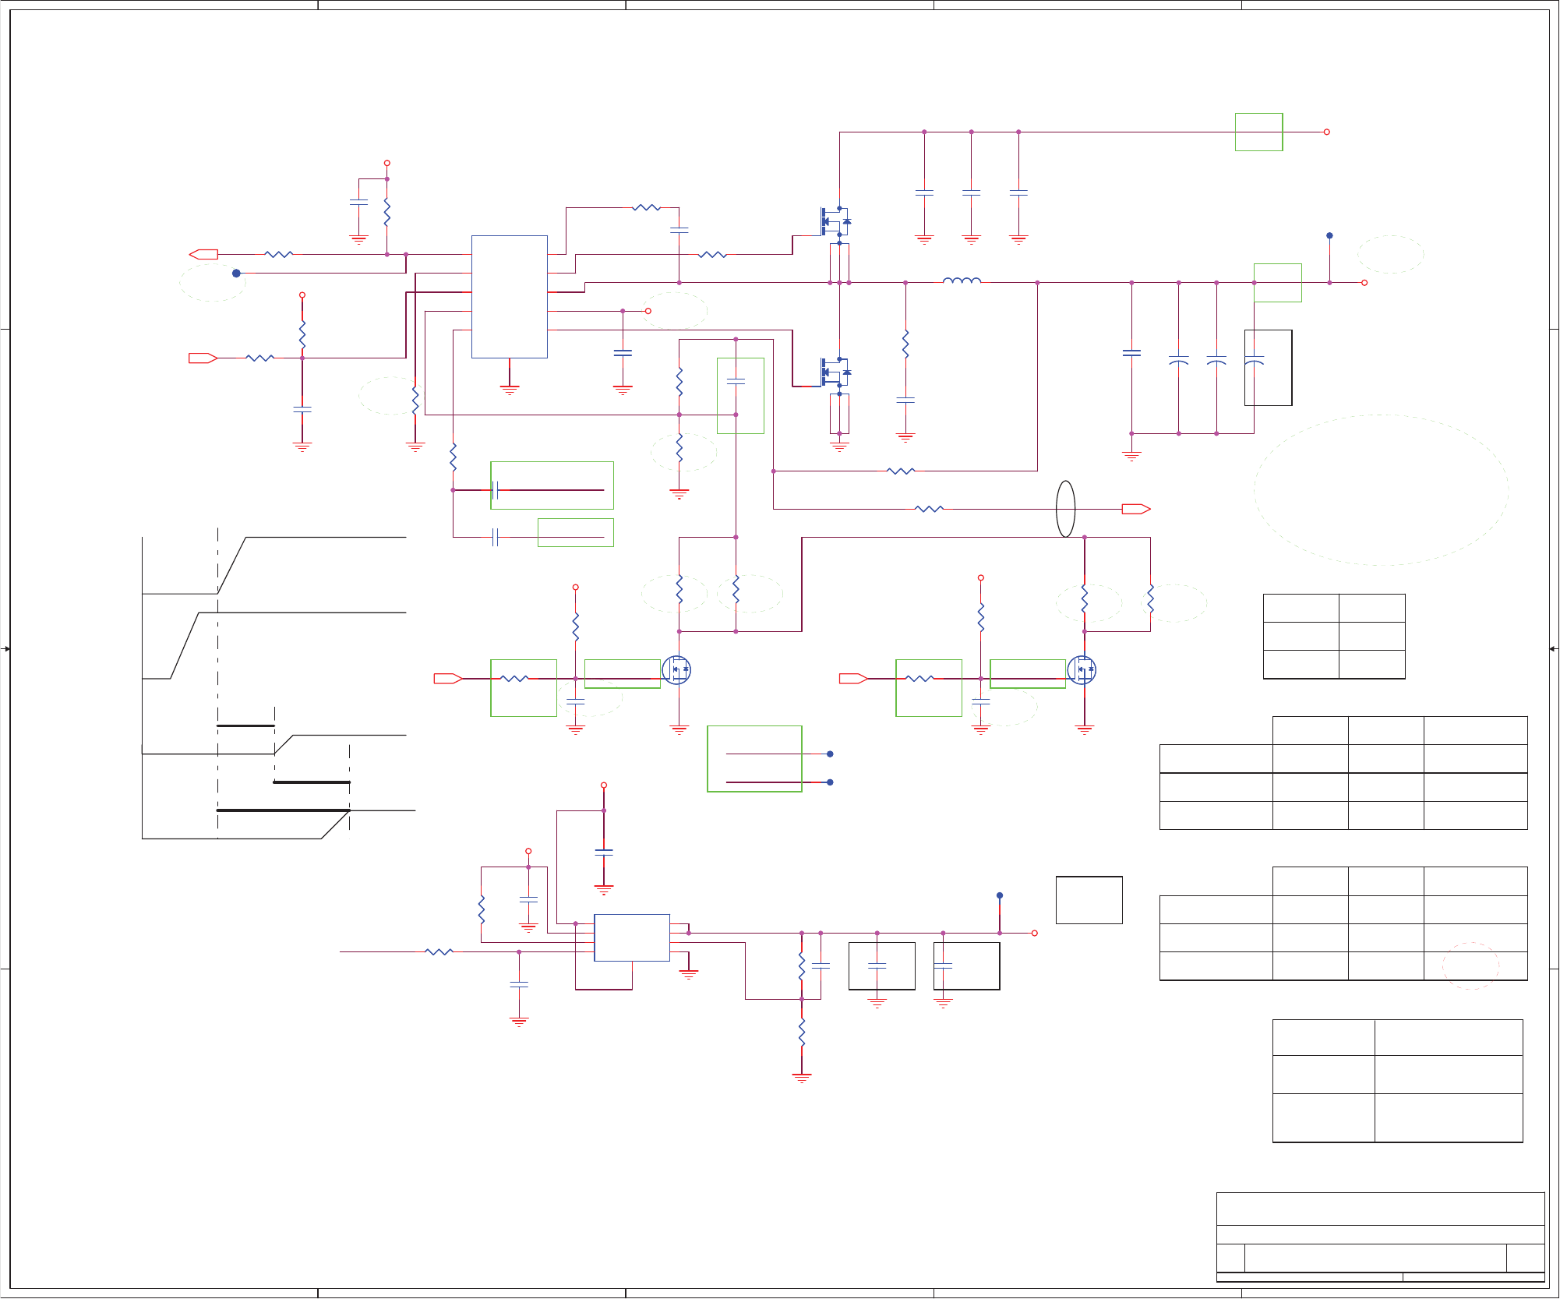Click the title block at bottom right corner

[1380, 1237]
